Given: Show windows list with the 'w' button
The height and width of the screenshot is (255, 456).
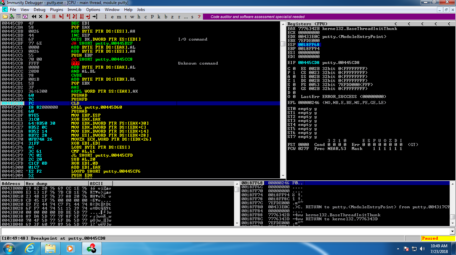Looking at the screenshot, I should [132, 17].
